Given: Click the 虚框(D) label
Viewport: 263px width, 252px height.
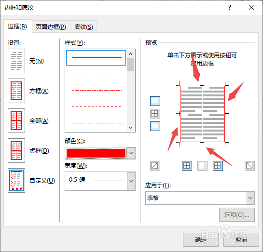Looking at the screenshot, I should point(39,151).
